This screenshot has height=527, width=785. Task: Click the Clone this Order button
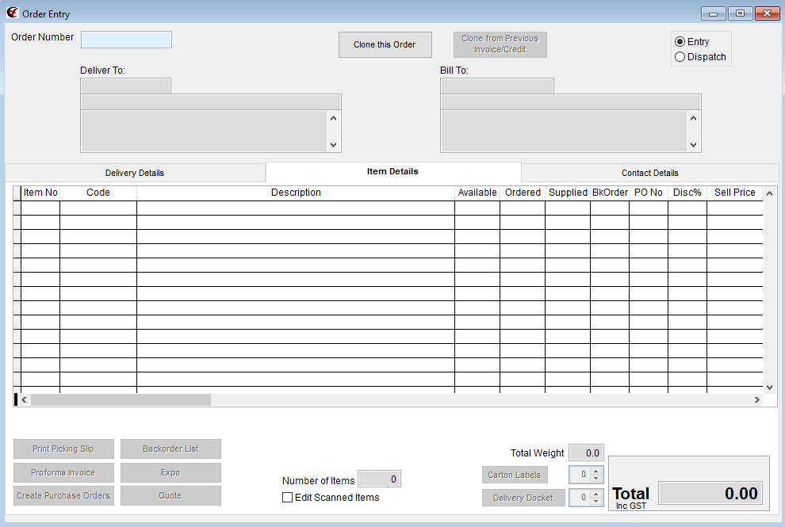click(x=385, y=45)
